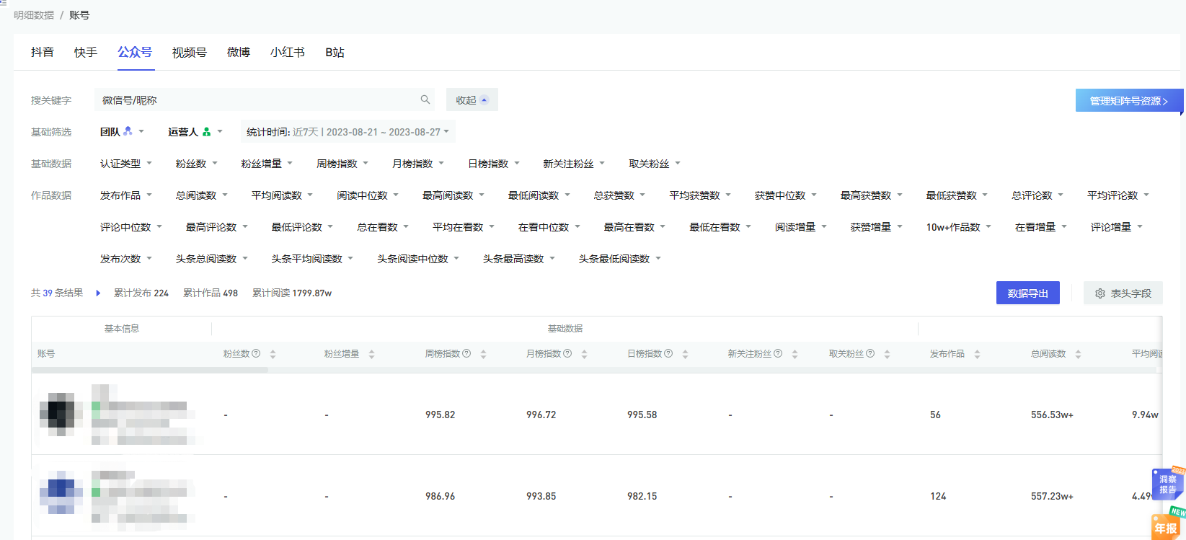Viewport: 1186px width, 540px height.
Task: Click the table's horizontal scrollbar thumb
Action: click(150, 370)
